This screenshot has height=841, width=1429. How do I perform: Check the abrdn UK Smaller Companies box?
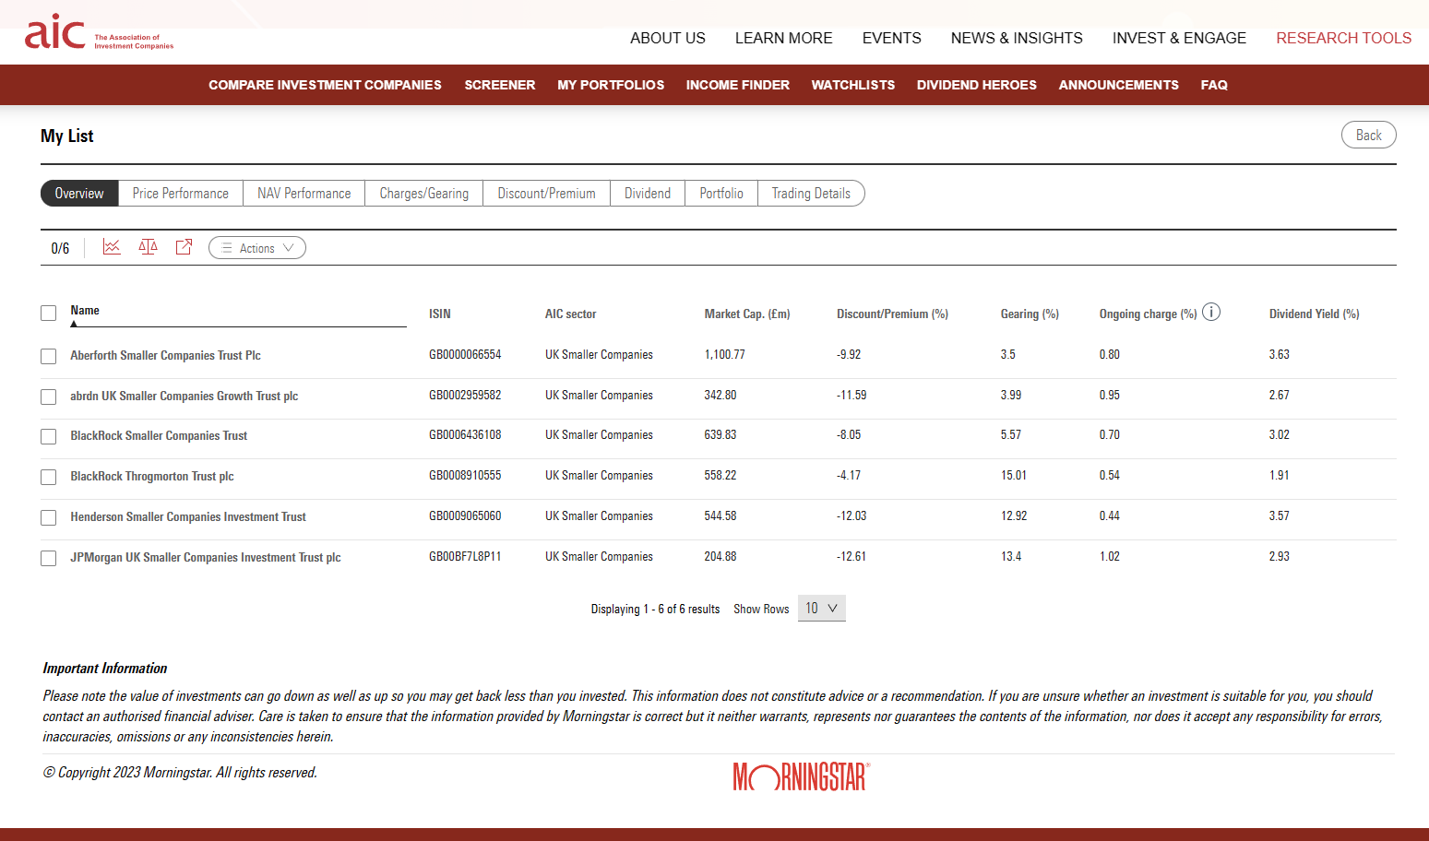[49, 397]
